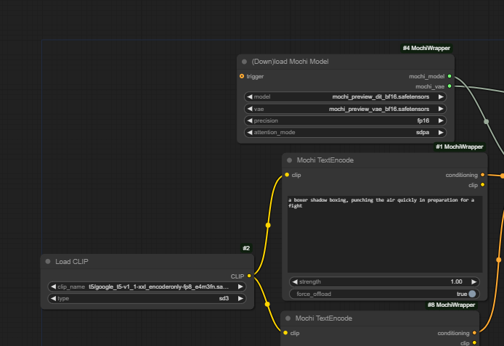Image resolution: width=504 pixels, height=346 pixels.
Task: Step precision forward with right arrow
Action: (x=441, y=120)
